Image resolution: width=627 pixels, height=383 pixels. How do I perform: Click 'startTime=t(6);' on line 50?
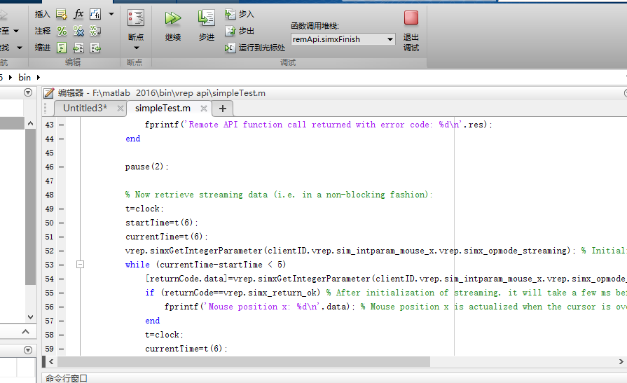click(162, 223)
